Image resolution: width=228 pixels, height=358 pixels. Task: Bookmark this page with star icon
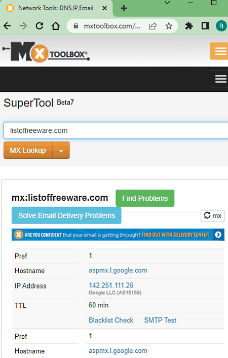click(169, 26)
